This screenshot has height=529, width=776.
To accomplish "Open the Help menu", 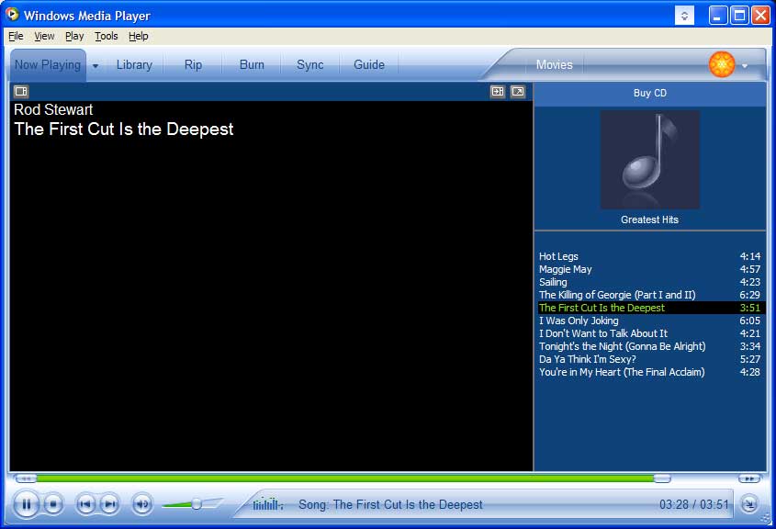I will coord(138,36).
